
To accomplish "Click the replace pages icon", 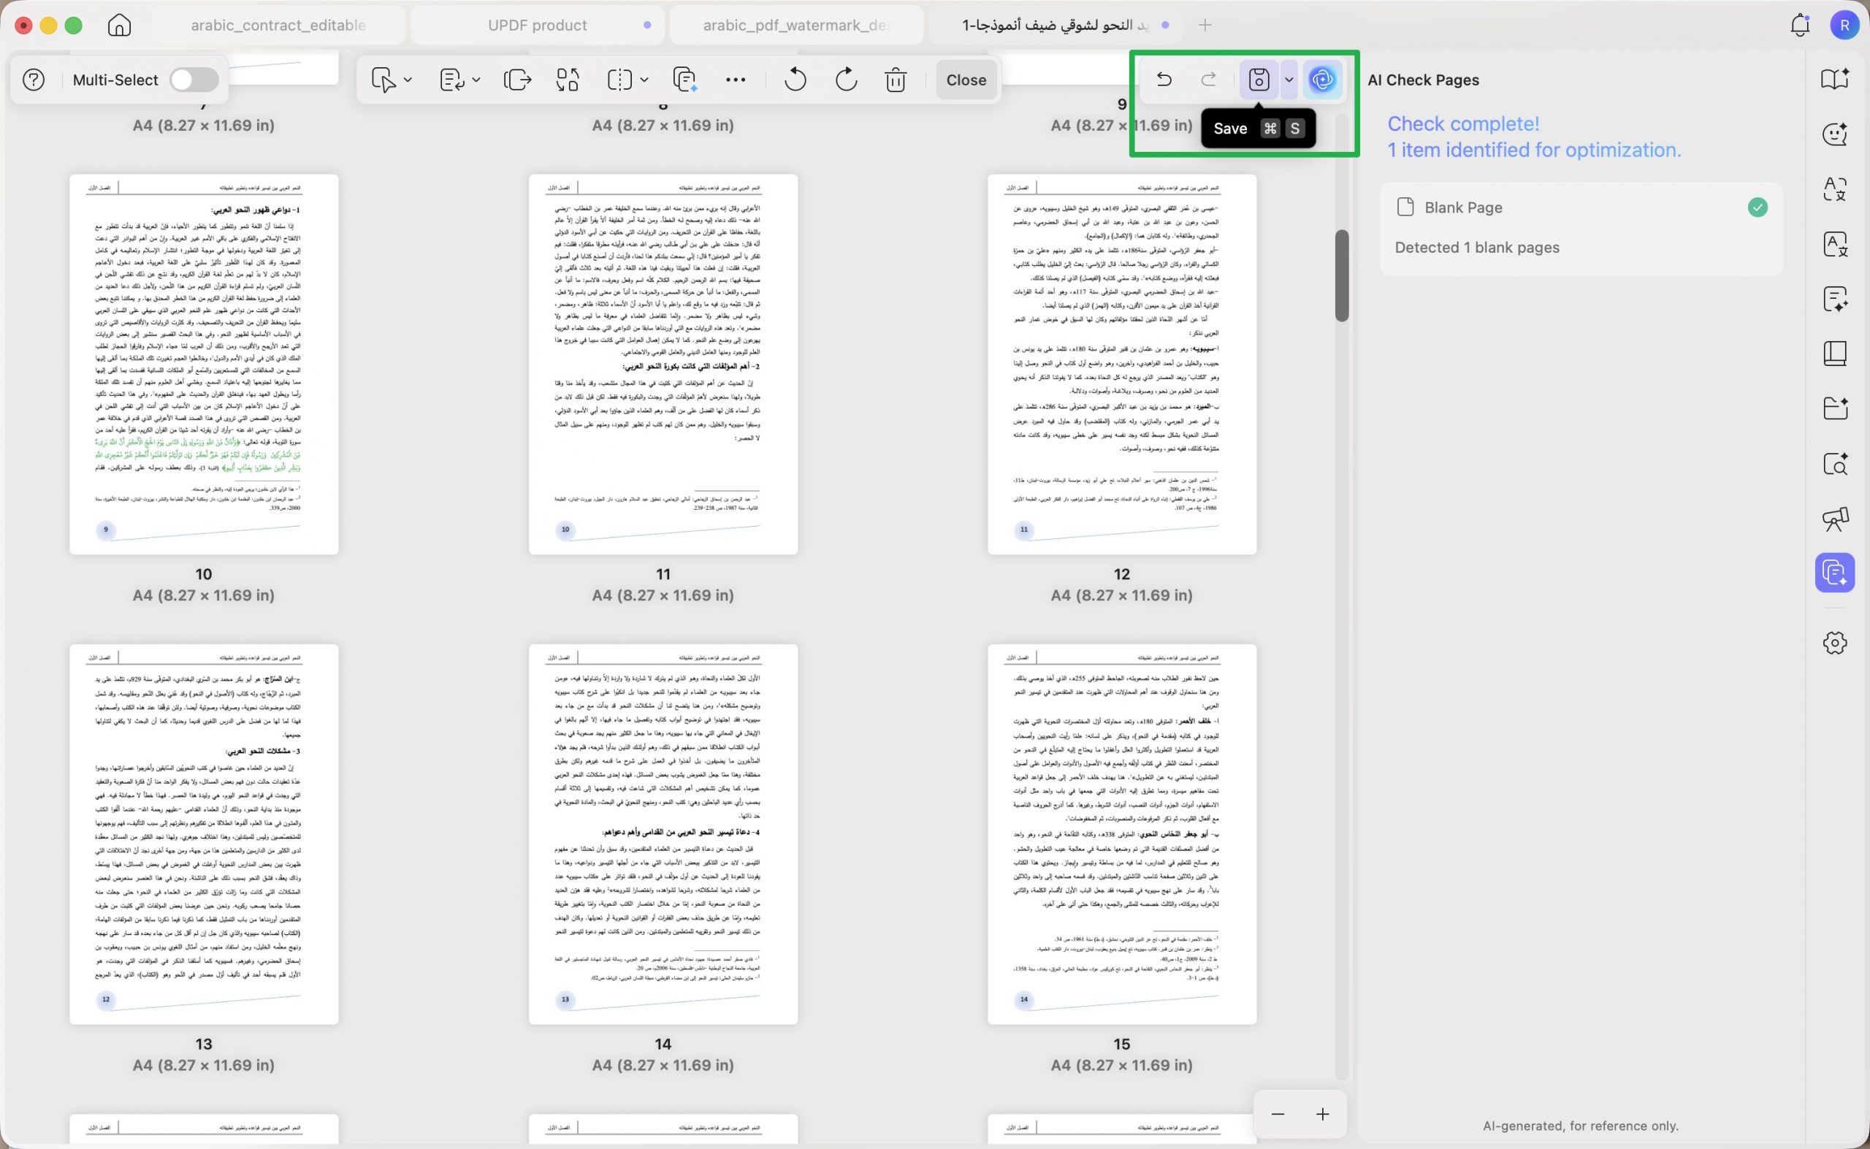I will 568,80.
